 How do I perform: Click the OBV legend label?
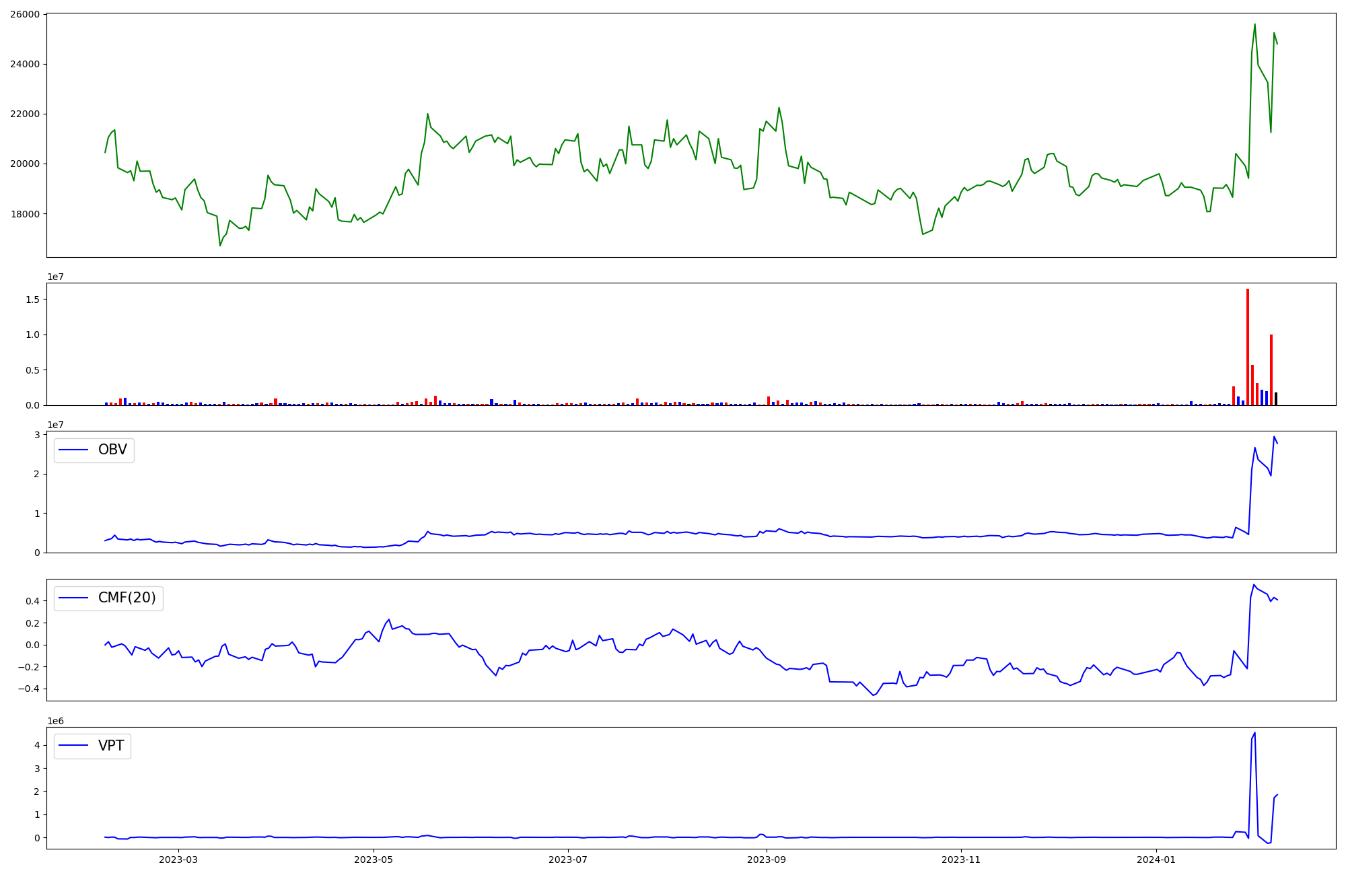112,450
